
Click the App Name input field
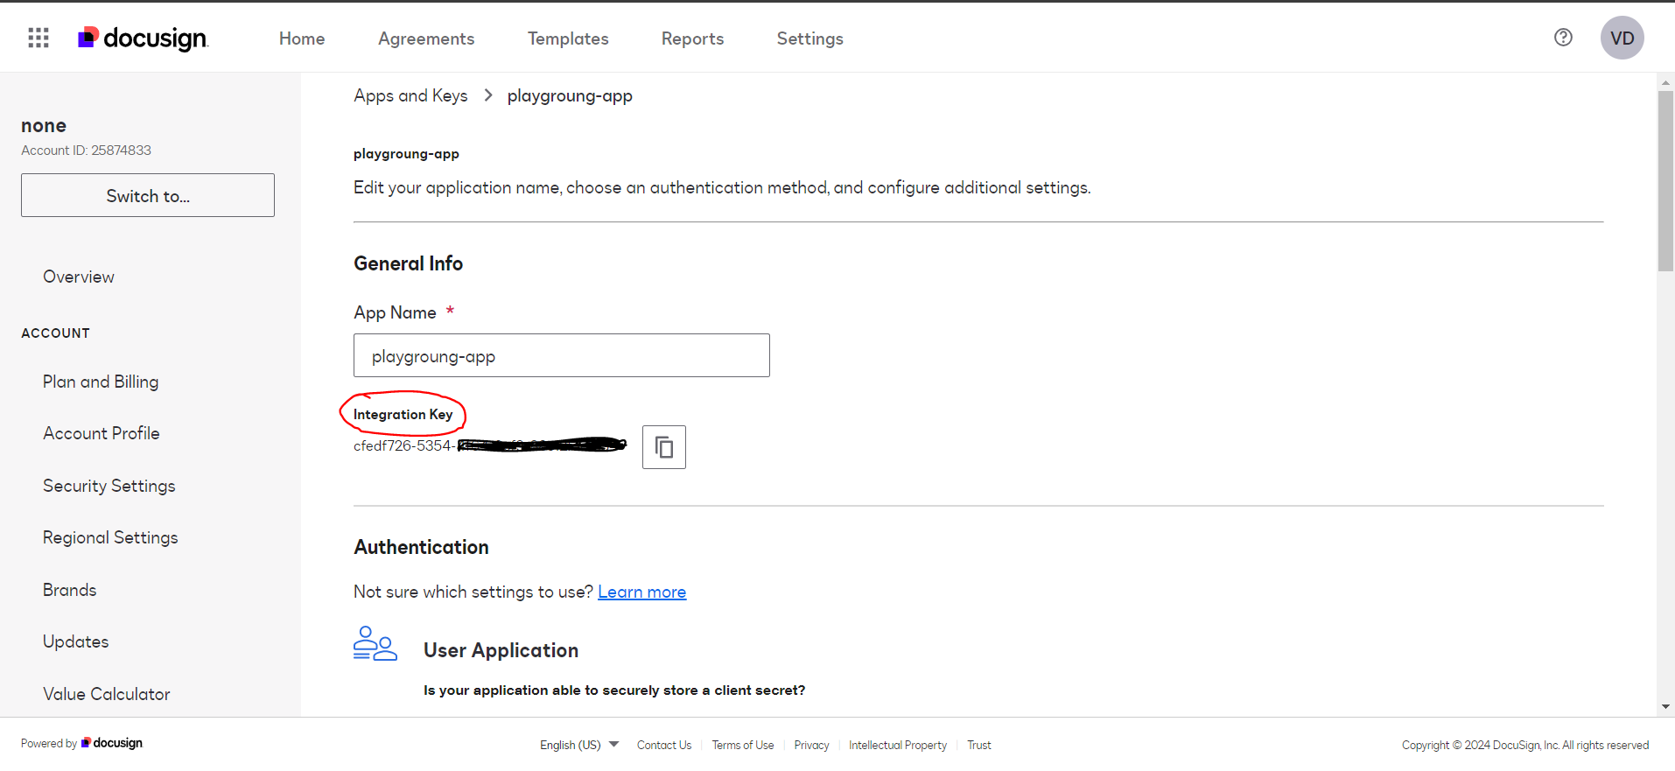pos(562,355)
